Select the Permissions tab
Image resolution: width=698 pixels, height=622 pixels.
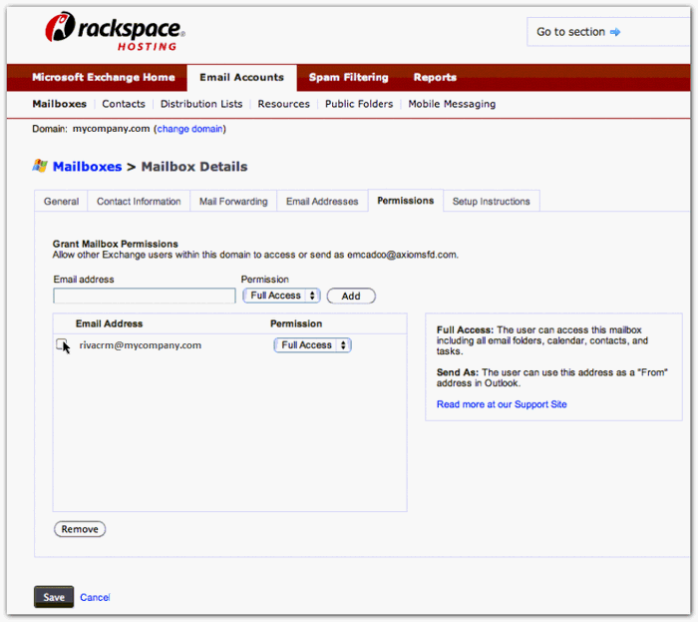[x=406, y=201]
